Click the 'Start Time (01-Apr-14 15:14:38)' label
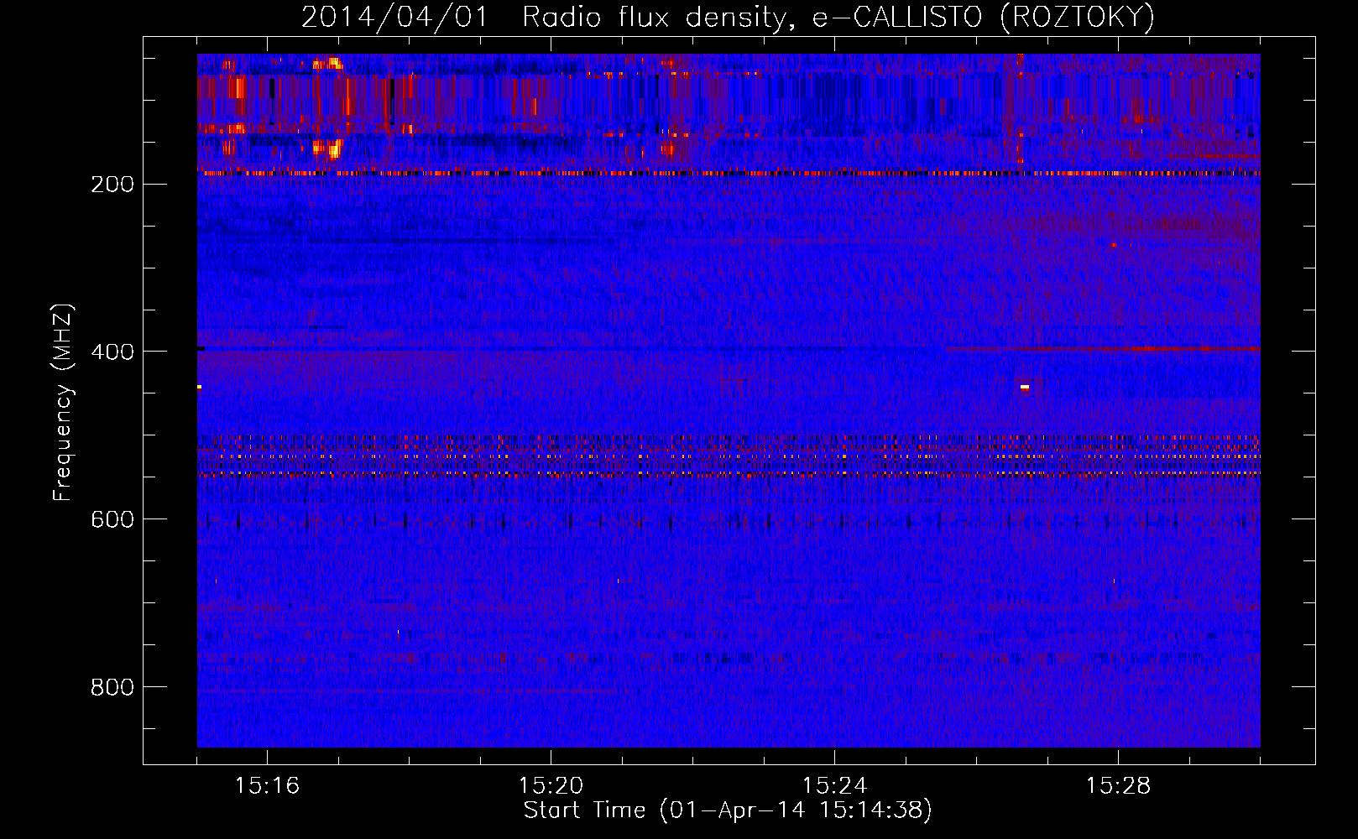Image resolution: width=1358 pixels, height=839 pixels. (x=729, y=810)
